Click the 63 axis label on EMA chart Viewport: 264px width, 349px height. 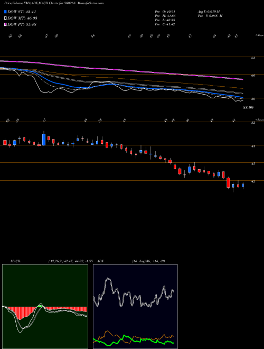click(253, 58)
